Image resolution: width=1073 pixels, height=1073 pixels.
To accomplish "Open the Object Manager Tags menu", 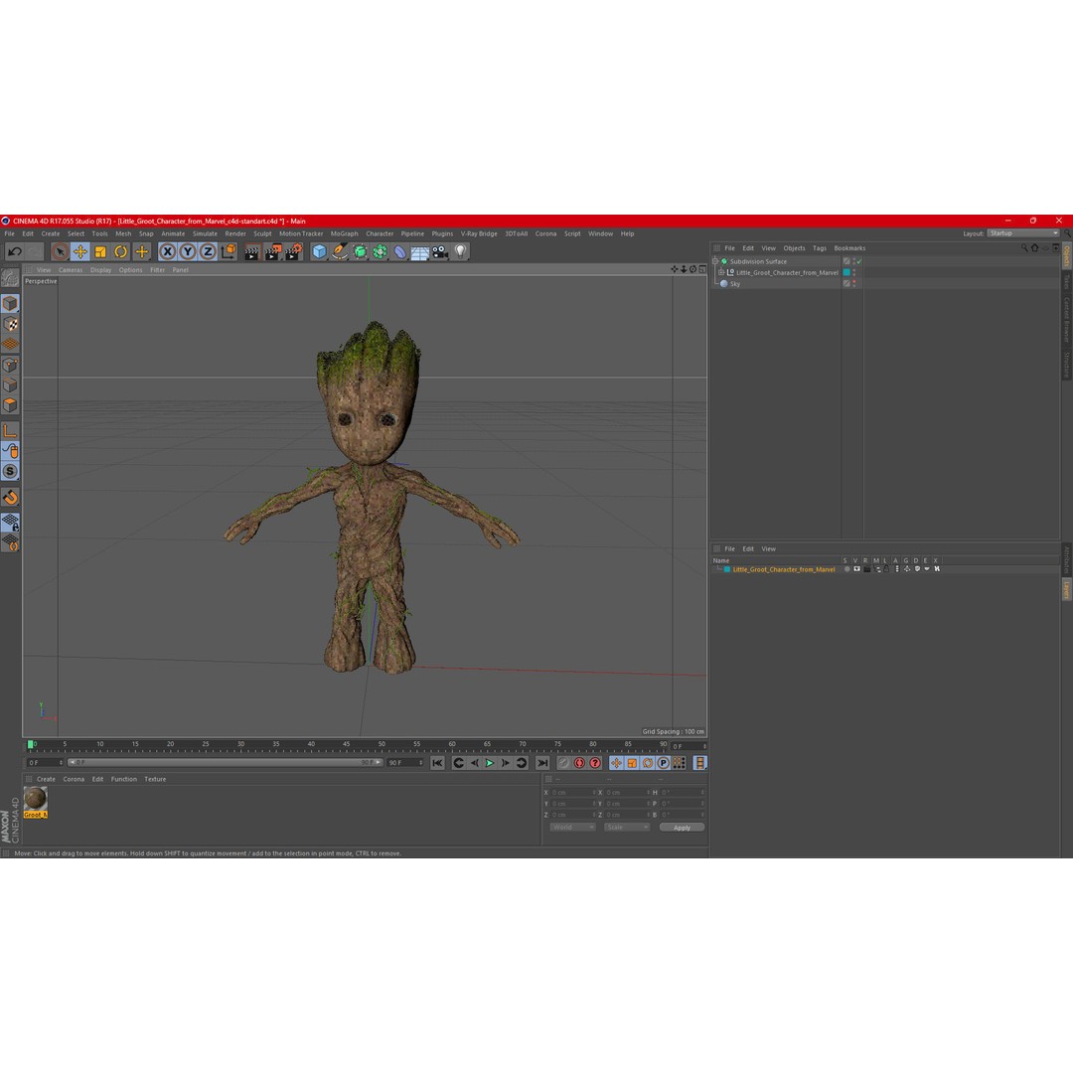I will [819, 248].
